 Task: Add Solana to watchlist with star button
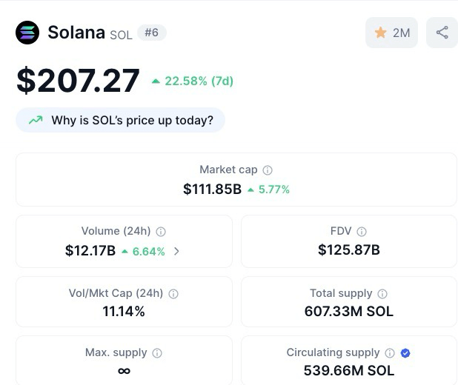point(391,33)
